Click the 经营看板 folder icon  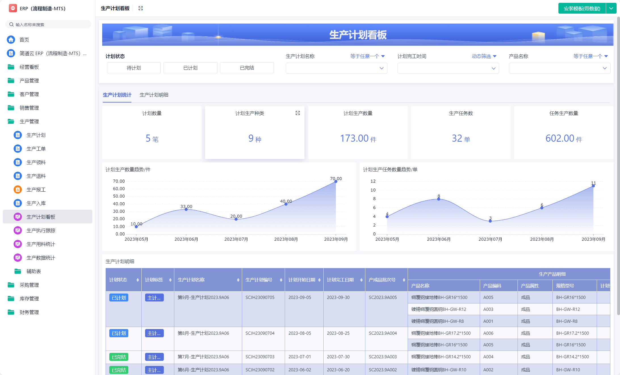11,67
